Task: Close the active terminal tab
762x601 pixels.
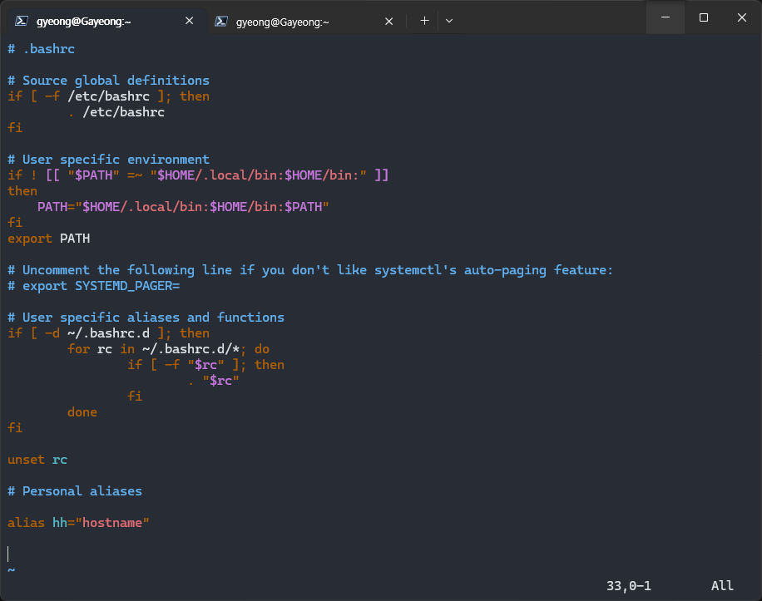Action: click(190, 21)
